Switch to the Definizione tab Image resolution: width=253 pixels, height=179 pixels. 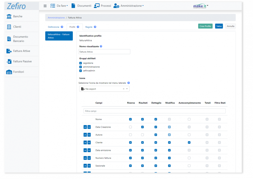(x=54, y=27)
